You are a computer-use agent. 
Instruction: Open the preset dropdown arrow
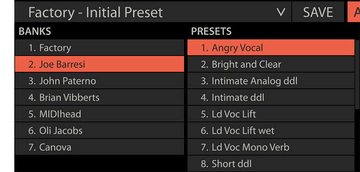click(281, 12)
